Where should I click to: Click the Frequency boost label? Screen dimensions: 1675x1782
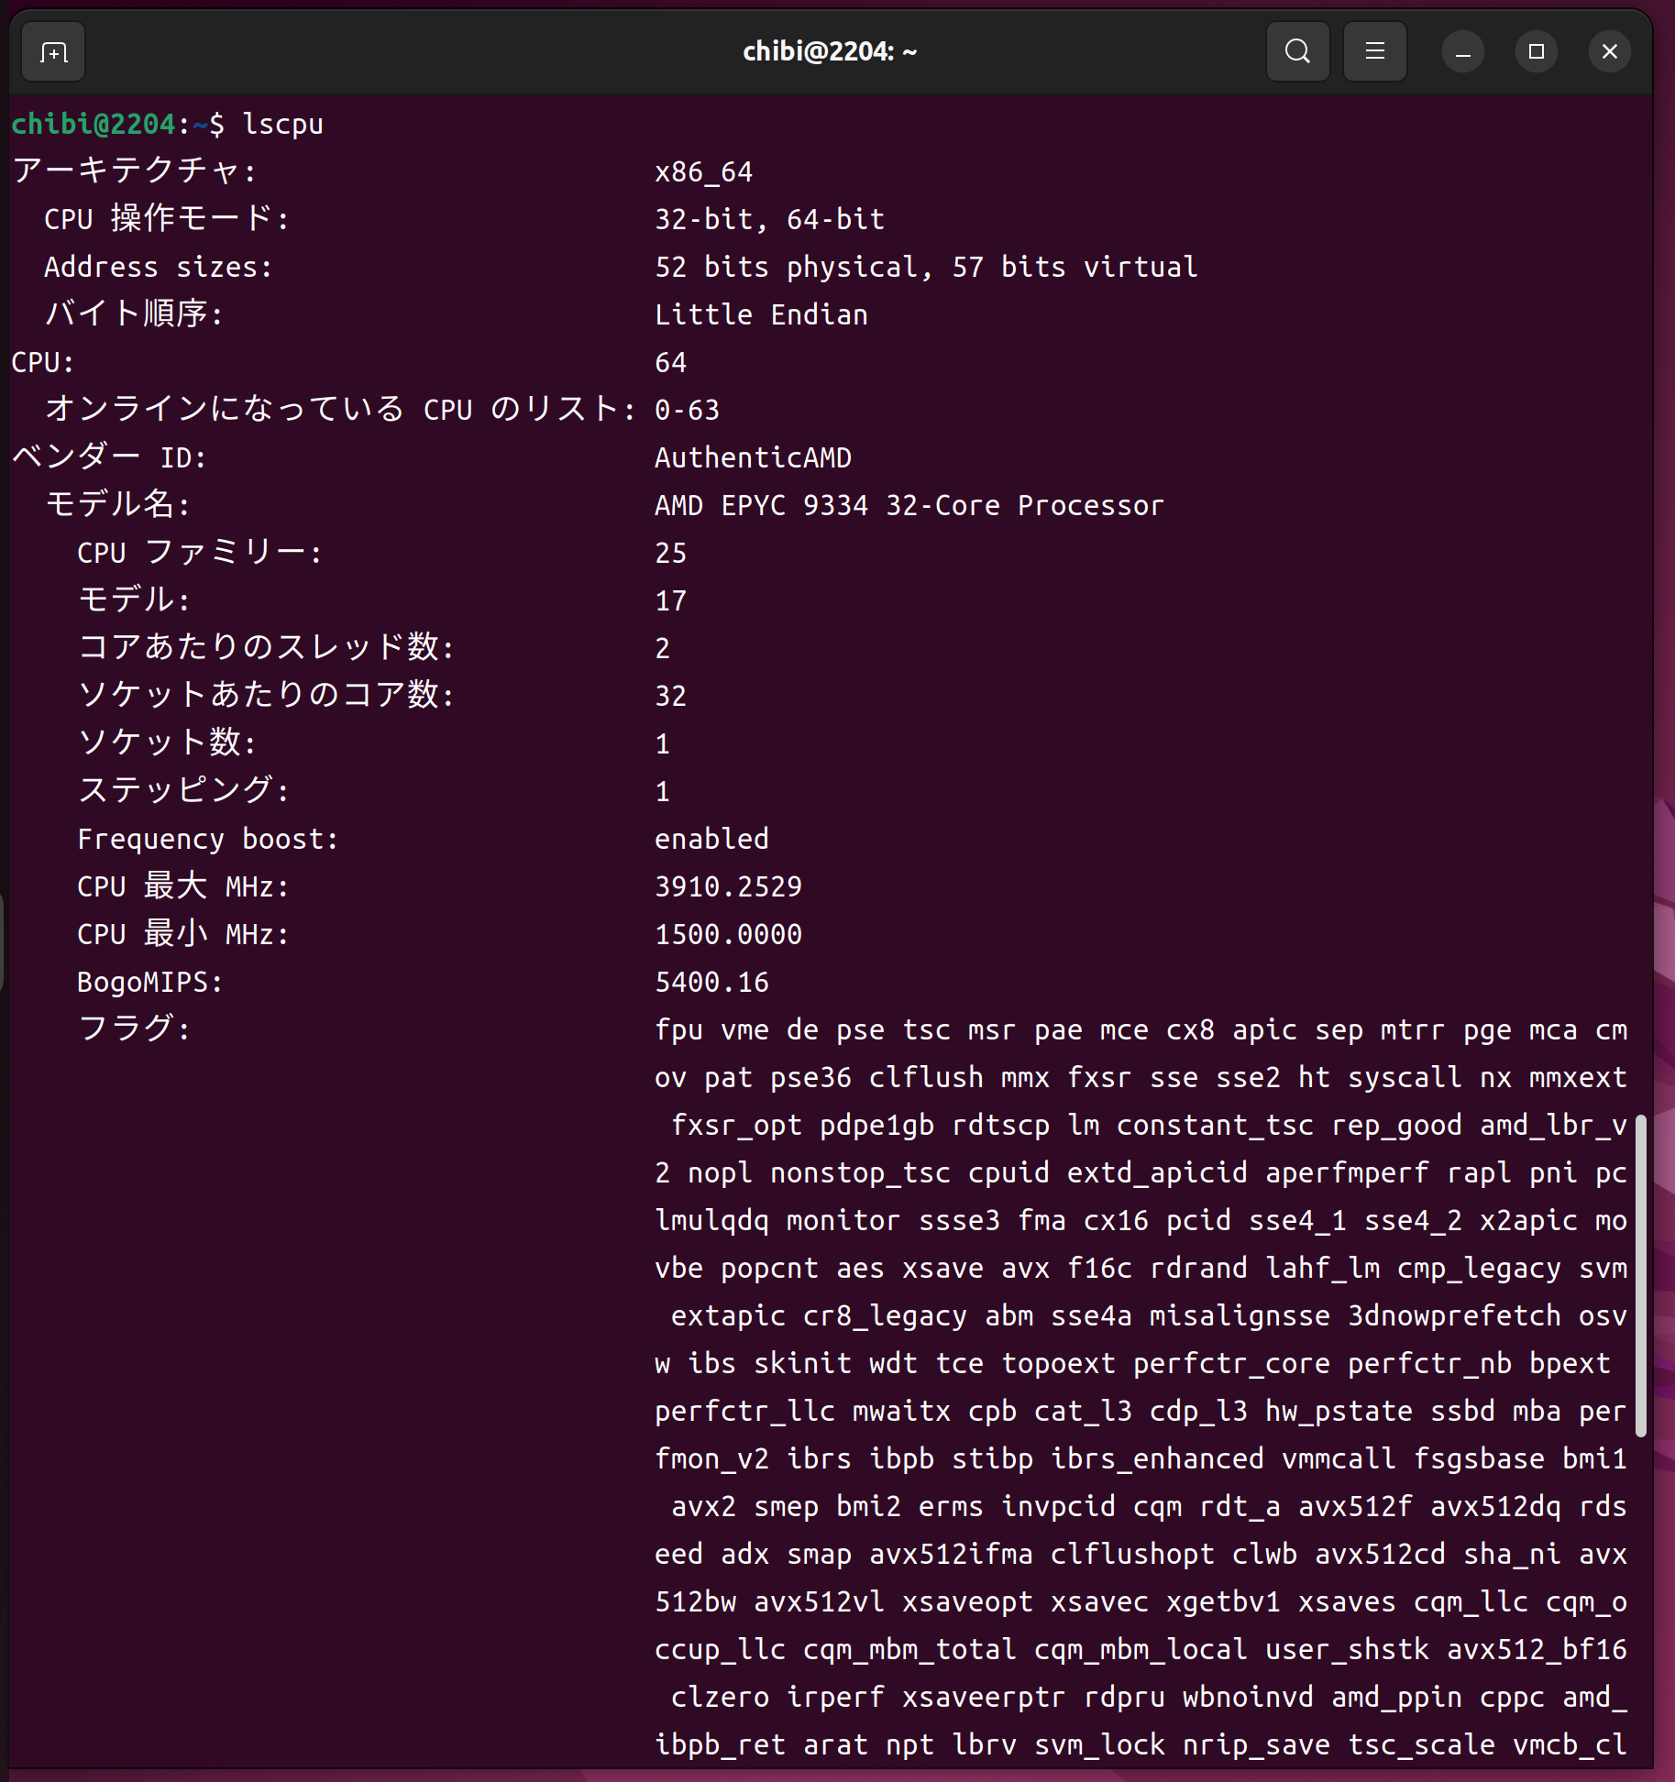click(x=207, y=839)
